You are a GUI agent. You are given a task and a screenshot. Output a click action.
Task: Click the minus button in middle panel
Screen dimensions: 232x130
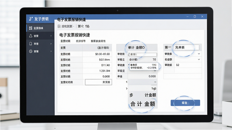pos(155,82)
